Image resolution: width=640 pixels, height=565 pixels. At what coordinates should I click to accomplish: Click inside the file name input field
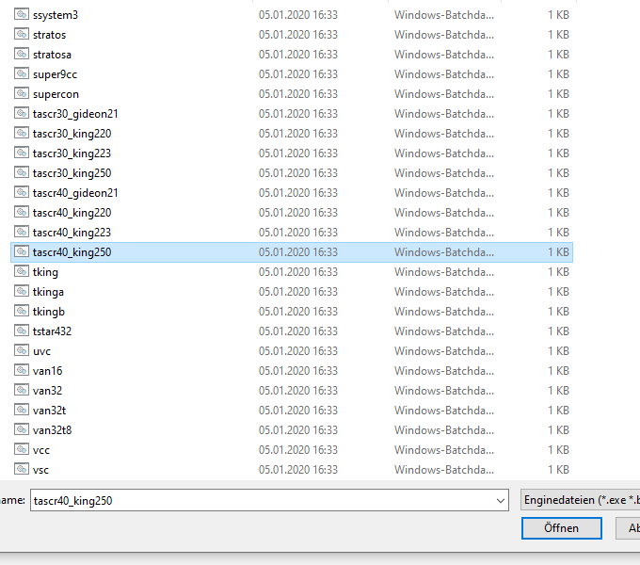click(269, 501)
